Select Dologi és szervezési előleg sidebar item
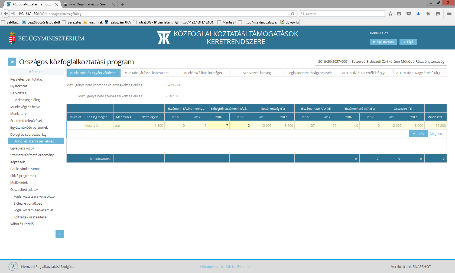 [36, 141]
